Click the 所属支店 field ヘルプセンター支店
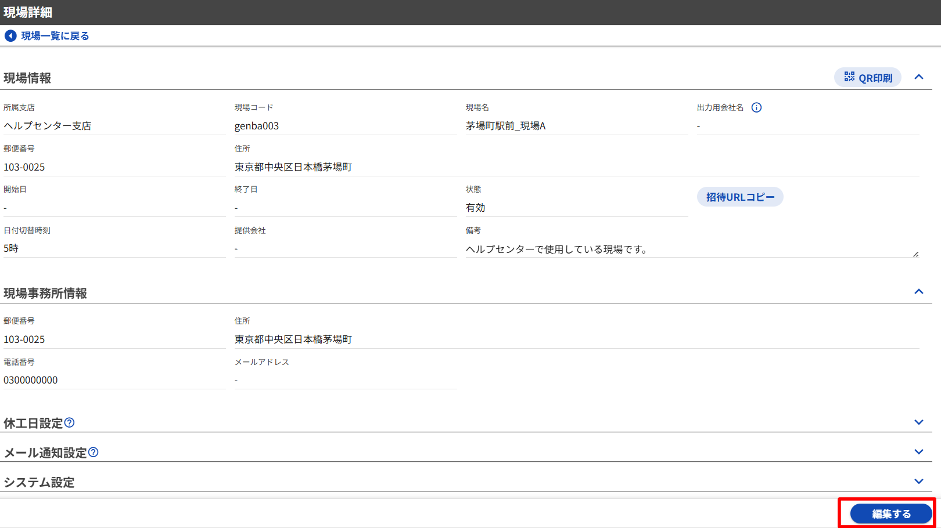The image size is (941, 528). coord(48,126)
